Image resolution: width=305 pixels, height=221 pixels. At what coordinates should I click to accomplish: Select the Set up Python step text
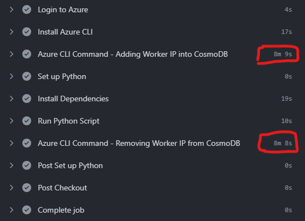62,77
